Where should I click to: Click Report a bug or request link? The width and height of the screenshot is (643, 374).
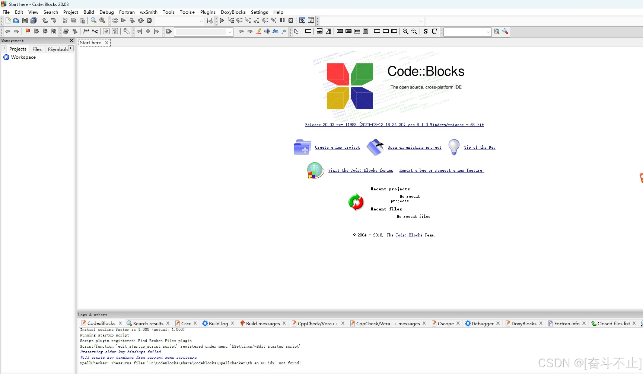(442, 171)
